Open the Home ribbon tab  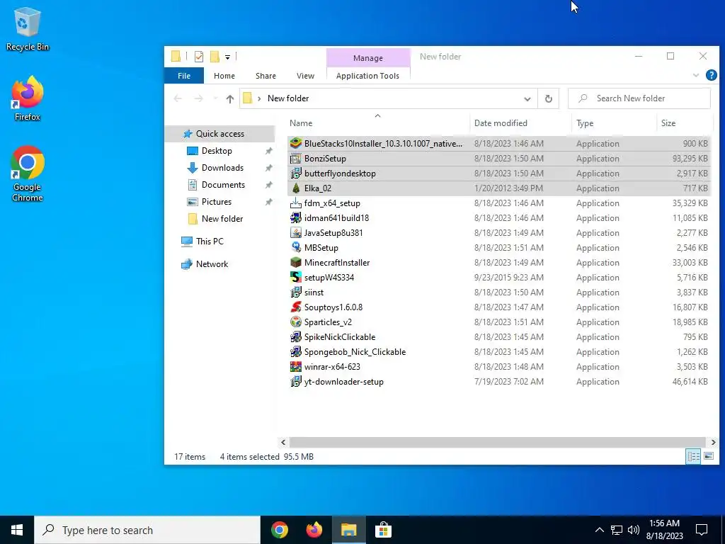224,75
